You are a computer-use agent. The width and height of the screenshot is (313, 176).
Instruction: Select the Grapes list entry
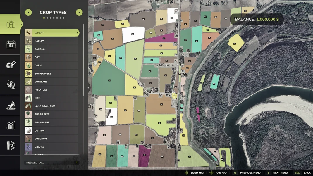click(x=51, y=147)
